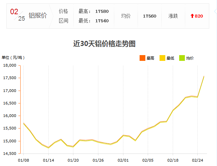Viewport: 217px width, 166px height.
Task: Click the orange 最高 legend swatch
Action: pyautogui.click(x=142, y=58)
